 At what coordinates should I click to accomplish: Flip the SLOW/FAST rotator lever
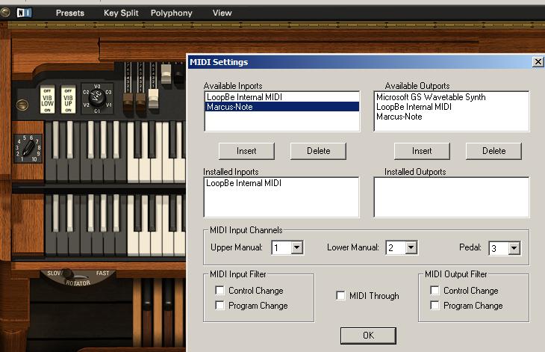click(x=67, y=274)
